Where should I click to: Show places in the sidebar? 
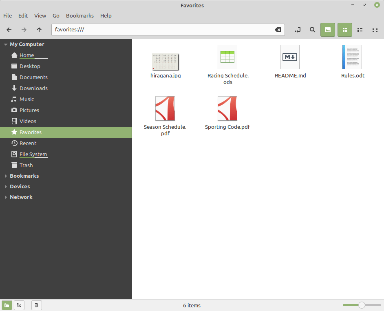[x=7, y=305]
